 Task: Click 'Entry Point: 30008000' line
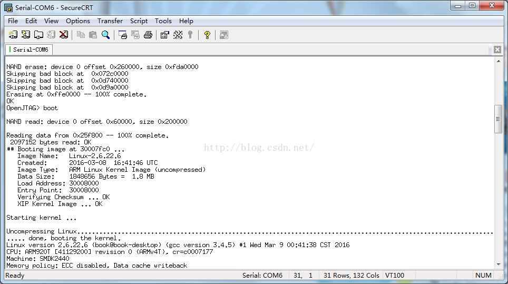[58, 190]
